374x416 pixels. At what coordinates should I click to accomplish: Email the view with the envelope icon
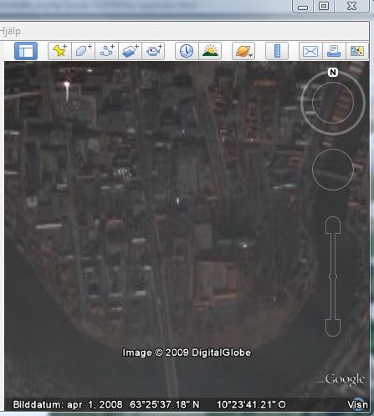click(310, 51)
